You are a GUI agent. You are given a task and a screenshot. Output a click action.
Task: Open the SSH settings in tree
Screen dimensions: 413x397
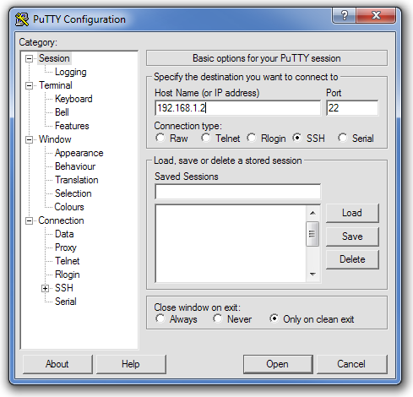64,288
